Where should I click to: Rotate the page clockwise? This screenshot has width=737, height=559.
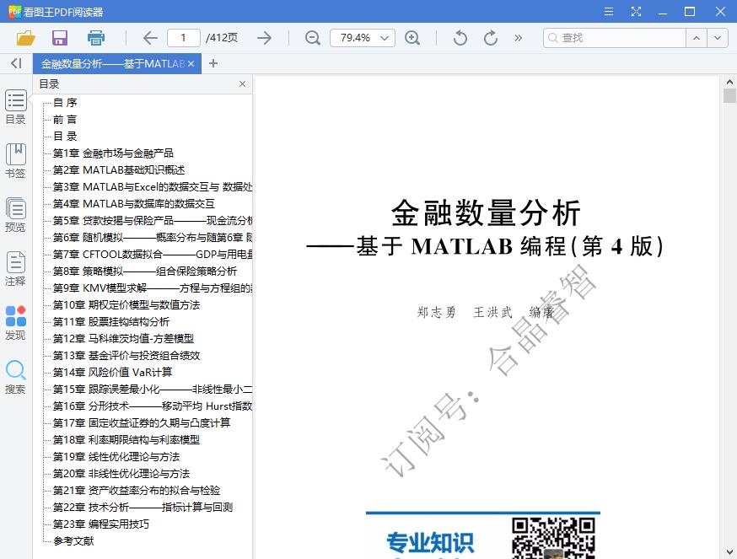click(x=491, y=38)
